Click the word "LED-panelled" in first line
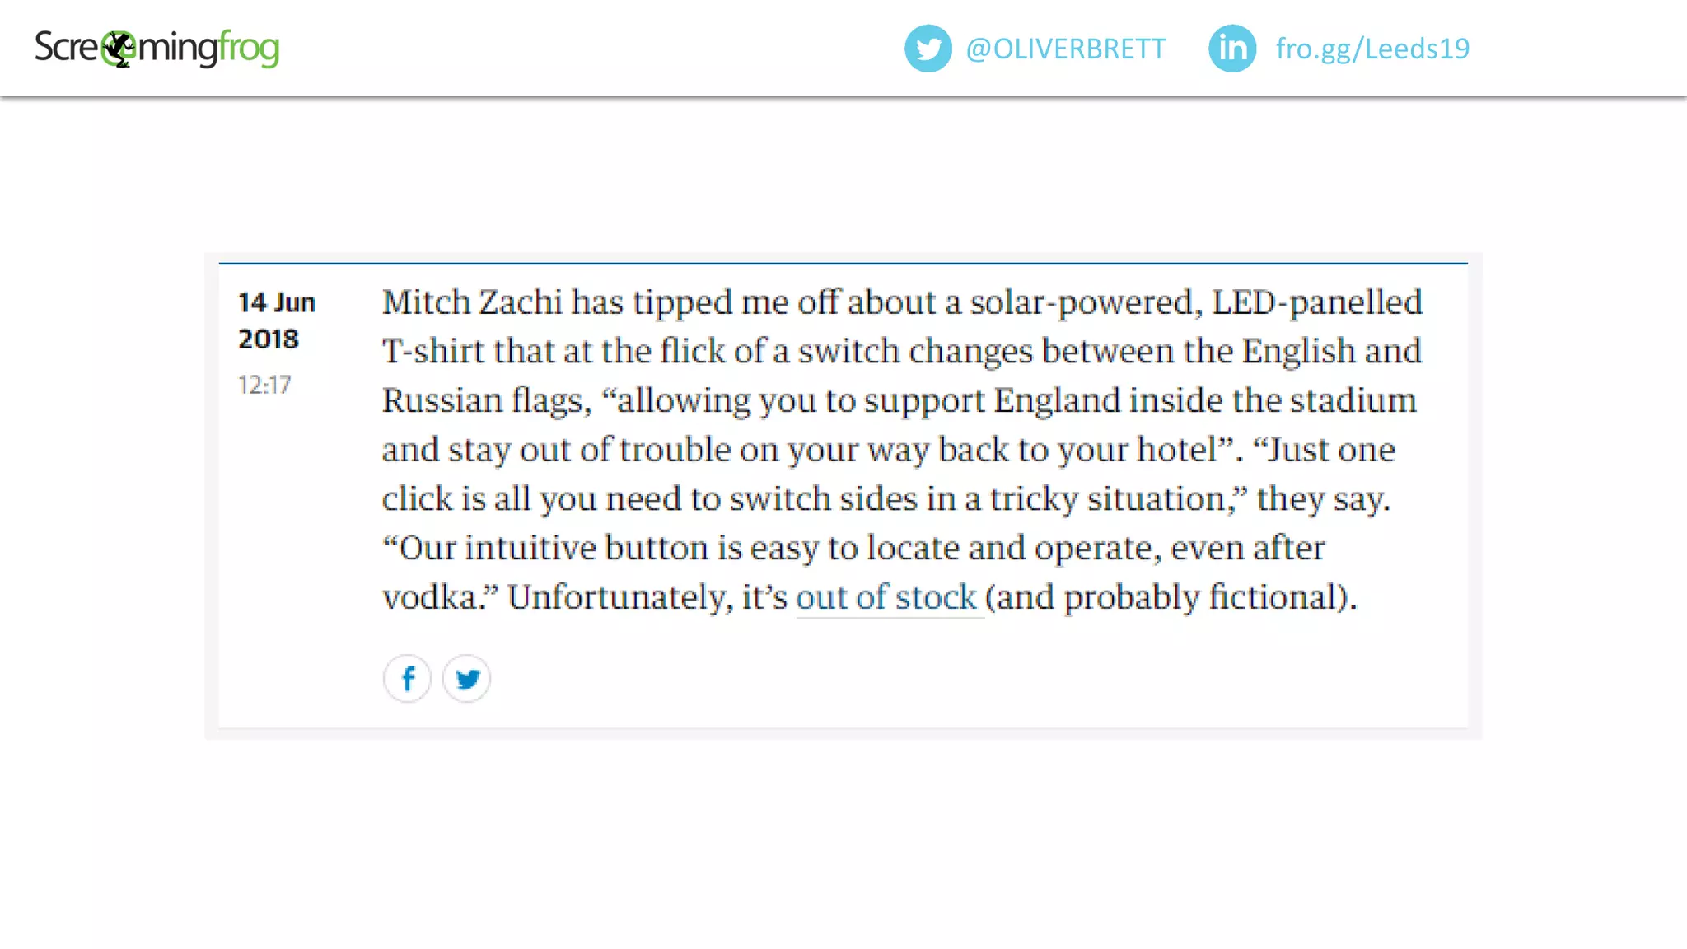 [x=1317, y=302]
